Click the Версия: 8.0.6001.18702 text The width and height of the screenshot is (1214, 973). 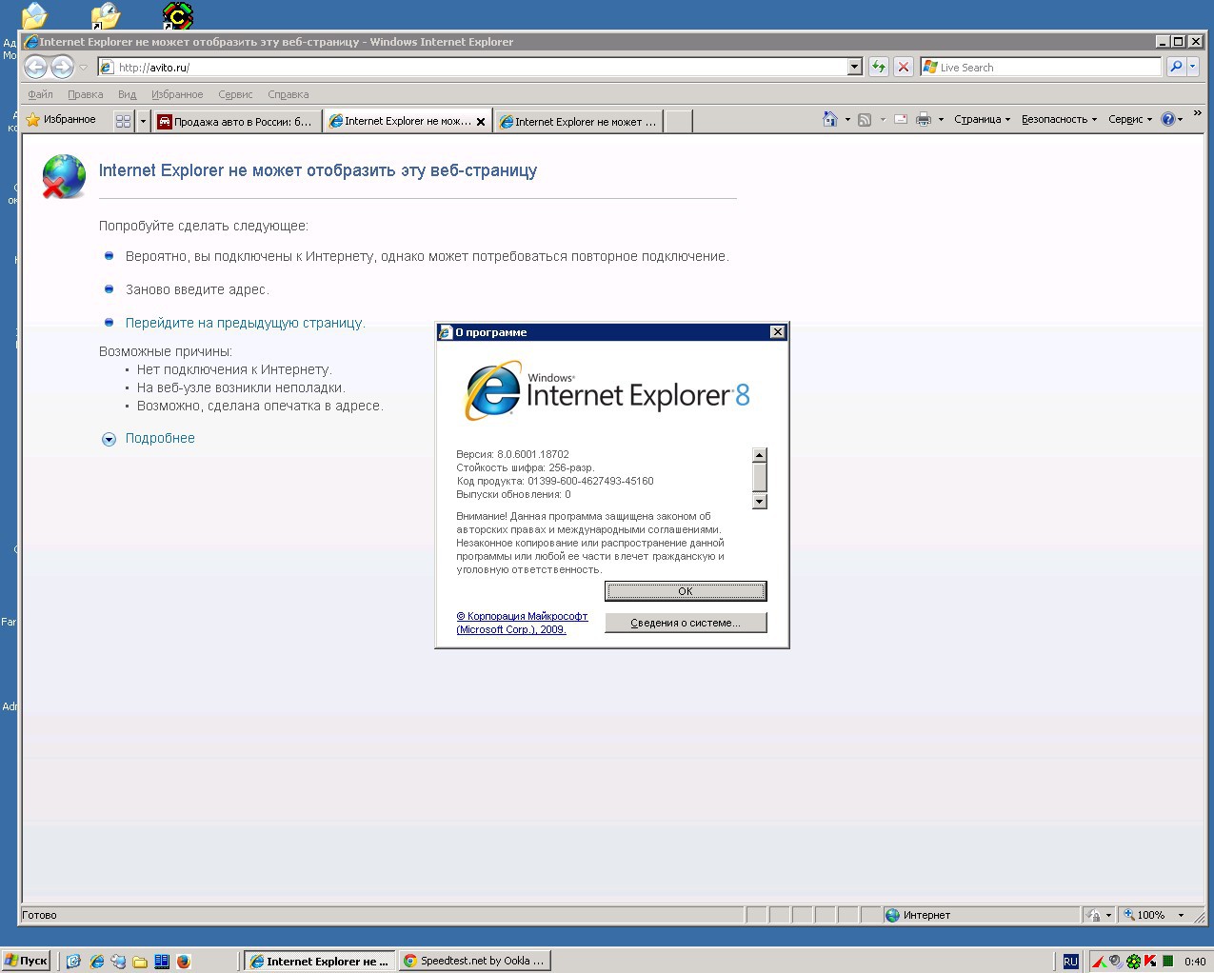pos(512,454)
